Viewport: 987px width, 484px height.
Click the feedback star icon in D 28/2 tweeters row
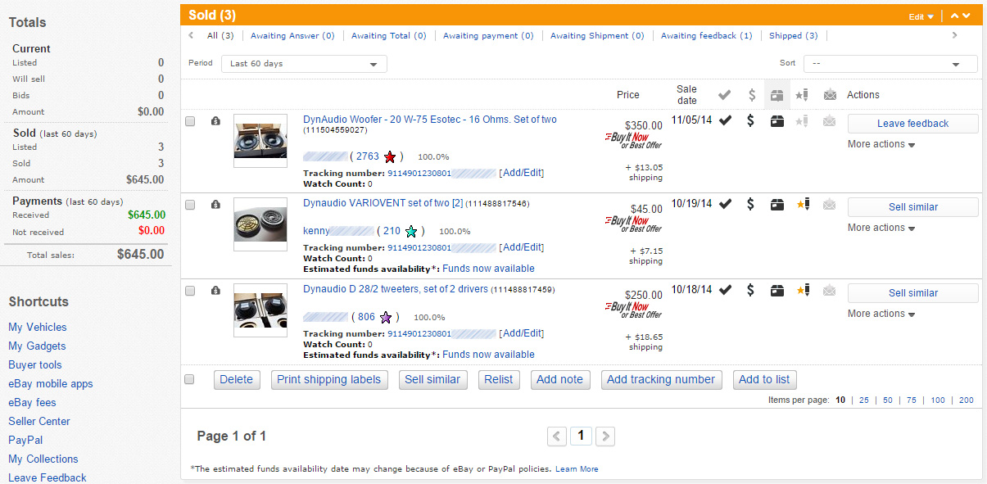coord(803,291)
